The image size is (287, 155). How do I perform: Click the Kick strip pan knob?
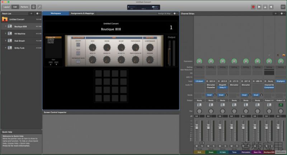[199, 111]
